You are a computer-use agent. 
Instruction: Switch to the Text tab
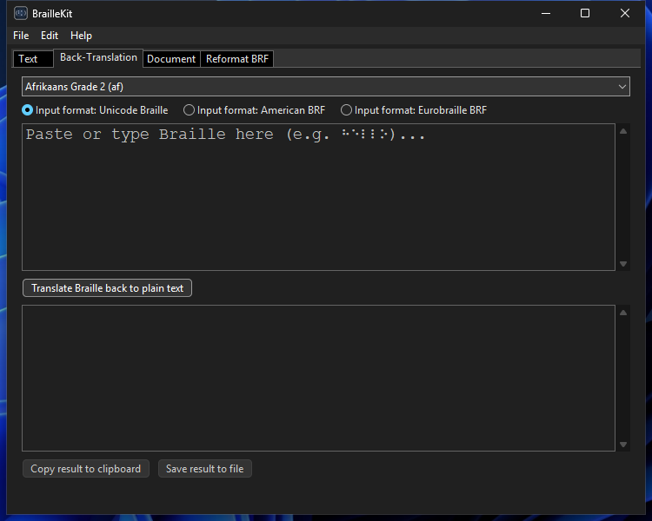tap(33, 59)
